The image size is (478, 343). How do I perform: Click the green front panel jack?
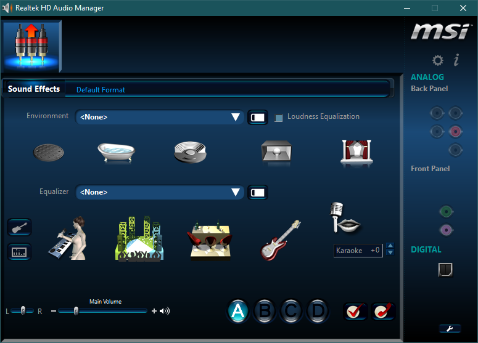click(x=446, y=211)
